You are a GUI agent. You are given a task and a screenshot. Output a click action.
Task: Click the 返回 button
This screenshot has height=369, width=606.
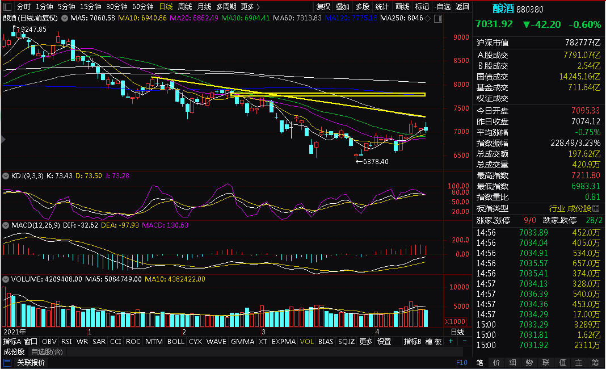coord(462,7)
